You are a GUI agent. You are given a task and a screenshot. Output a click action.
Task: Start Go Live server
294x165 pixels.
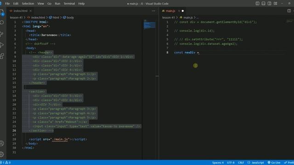tap(274, 163)
